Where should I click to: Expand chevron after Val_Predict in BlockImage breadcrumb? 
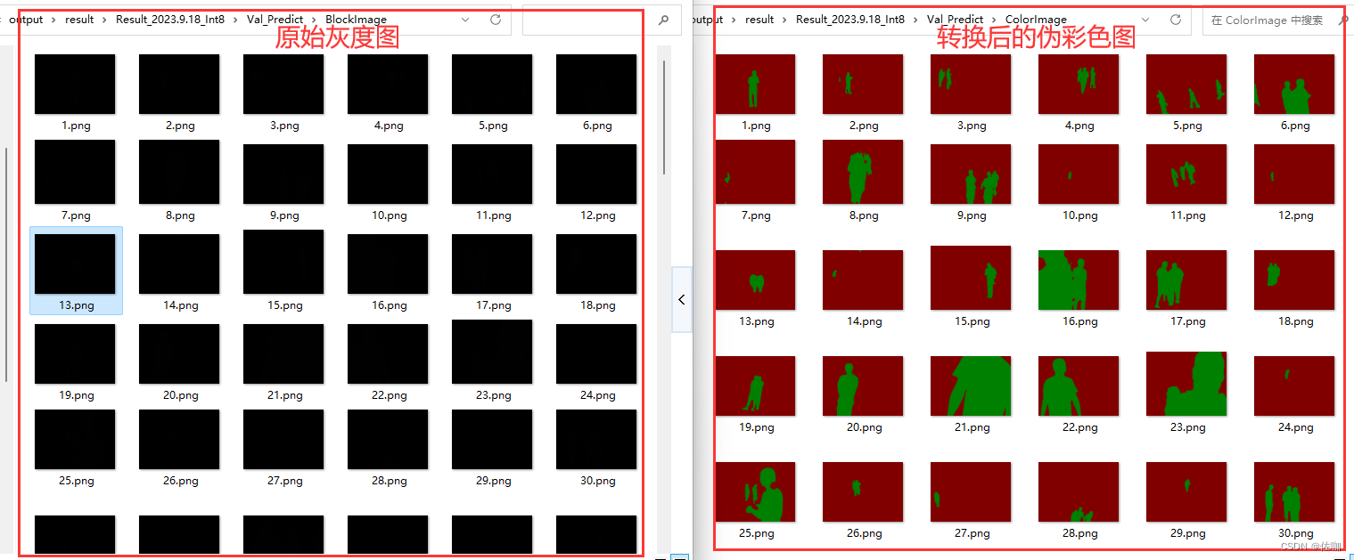(315, 20)
